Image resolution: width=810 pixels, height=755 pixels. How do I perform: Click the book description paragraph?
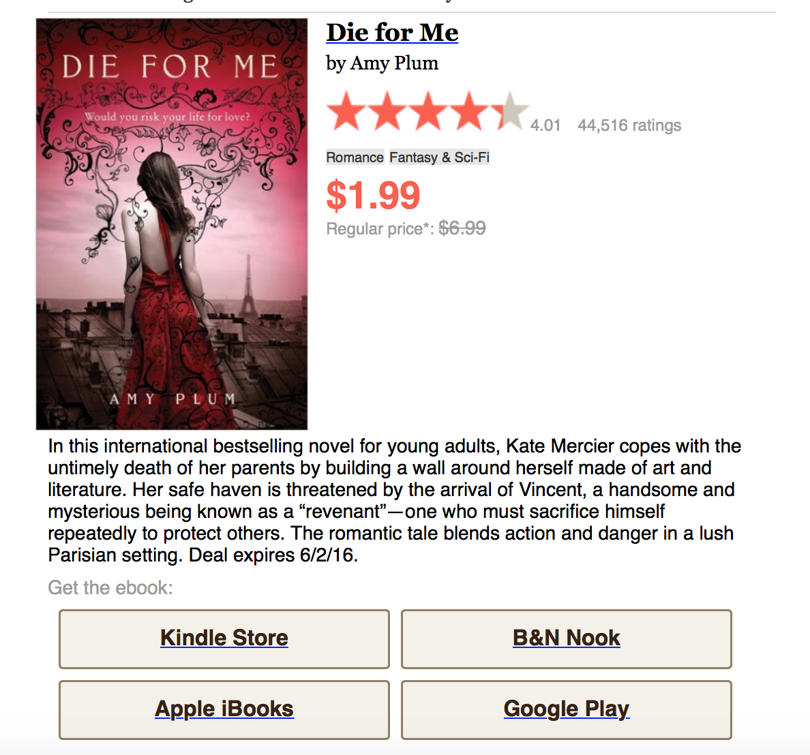[x=394, y=501]
